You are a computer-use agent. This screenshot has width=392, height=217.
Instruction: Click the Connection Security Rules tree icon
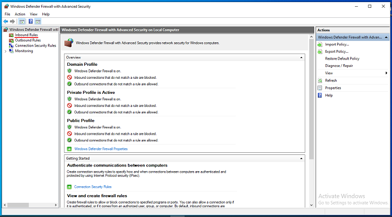(11, 45)
